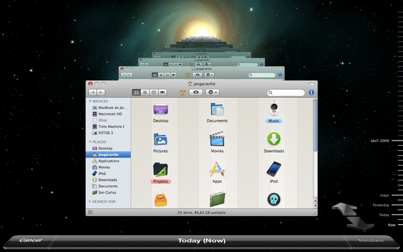
Task: Switch to column view
Action: pos(154,92)
